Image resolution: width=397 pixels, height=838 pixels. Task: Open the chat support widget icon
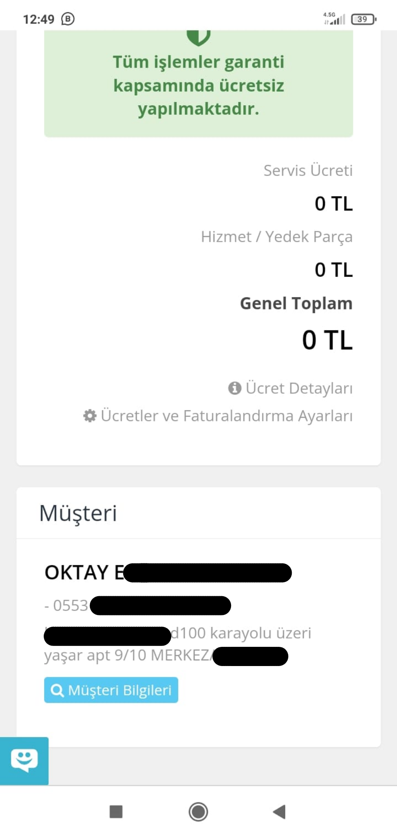[24, 760]
